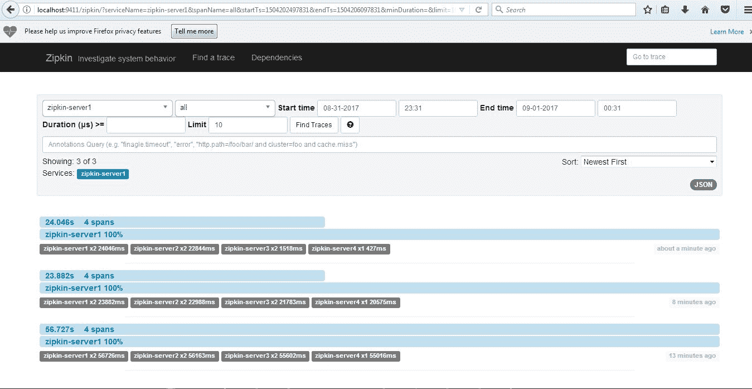
Task: Open the span name 'all' dropdown
Action: coord(225,108)
